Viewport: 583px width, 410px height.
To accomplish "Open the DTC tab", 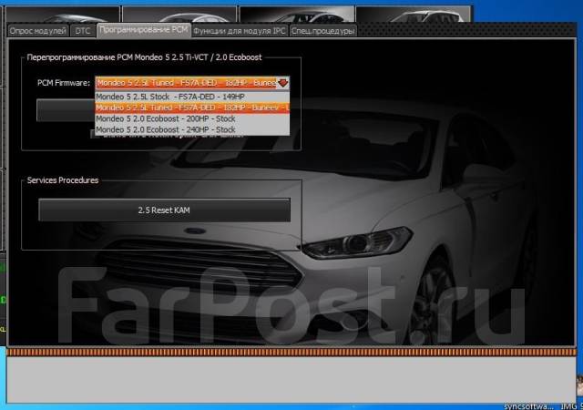I will click(82, 30).
